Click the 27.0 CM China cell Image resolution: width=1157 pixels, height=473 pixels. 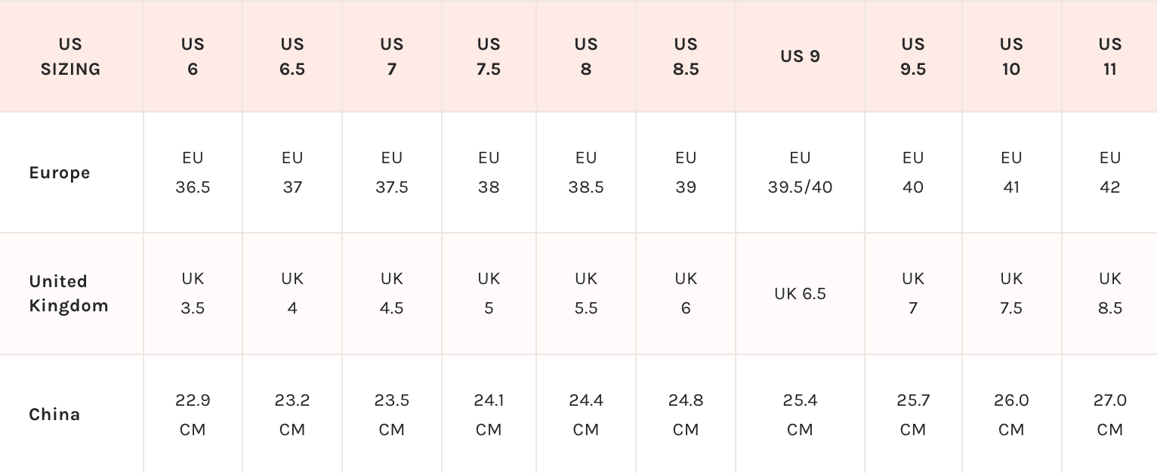click(x=1109, y=414)
